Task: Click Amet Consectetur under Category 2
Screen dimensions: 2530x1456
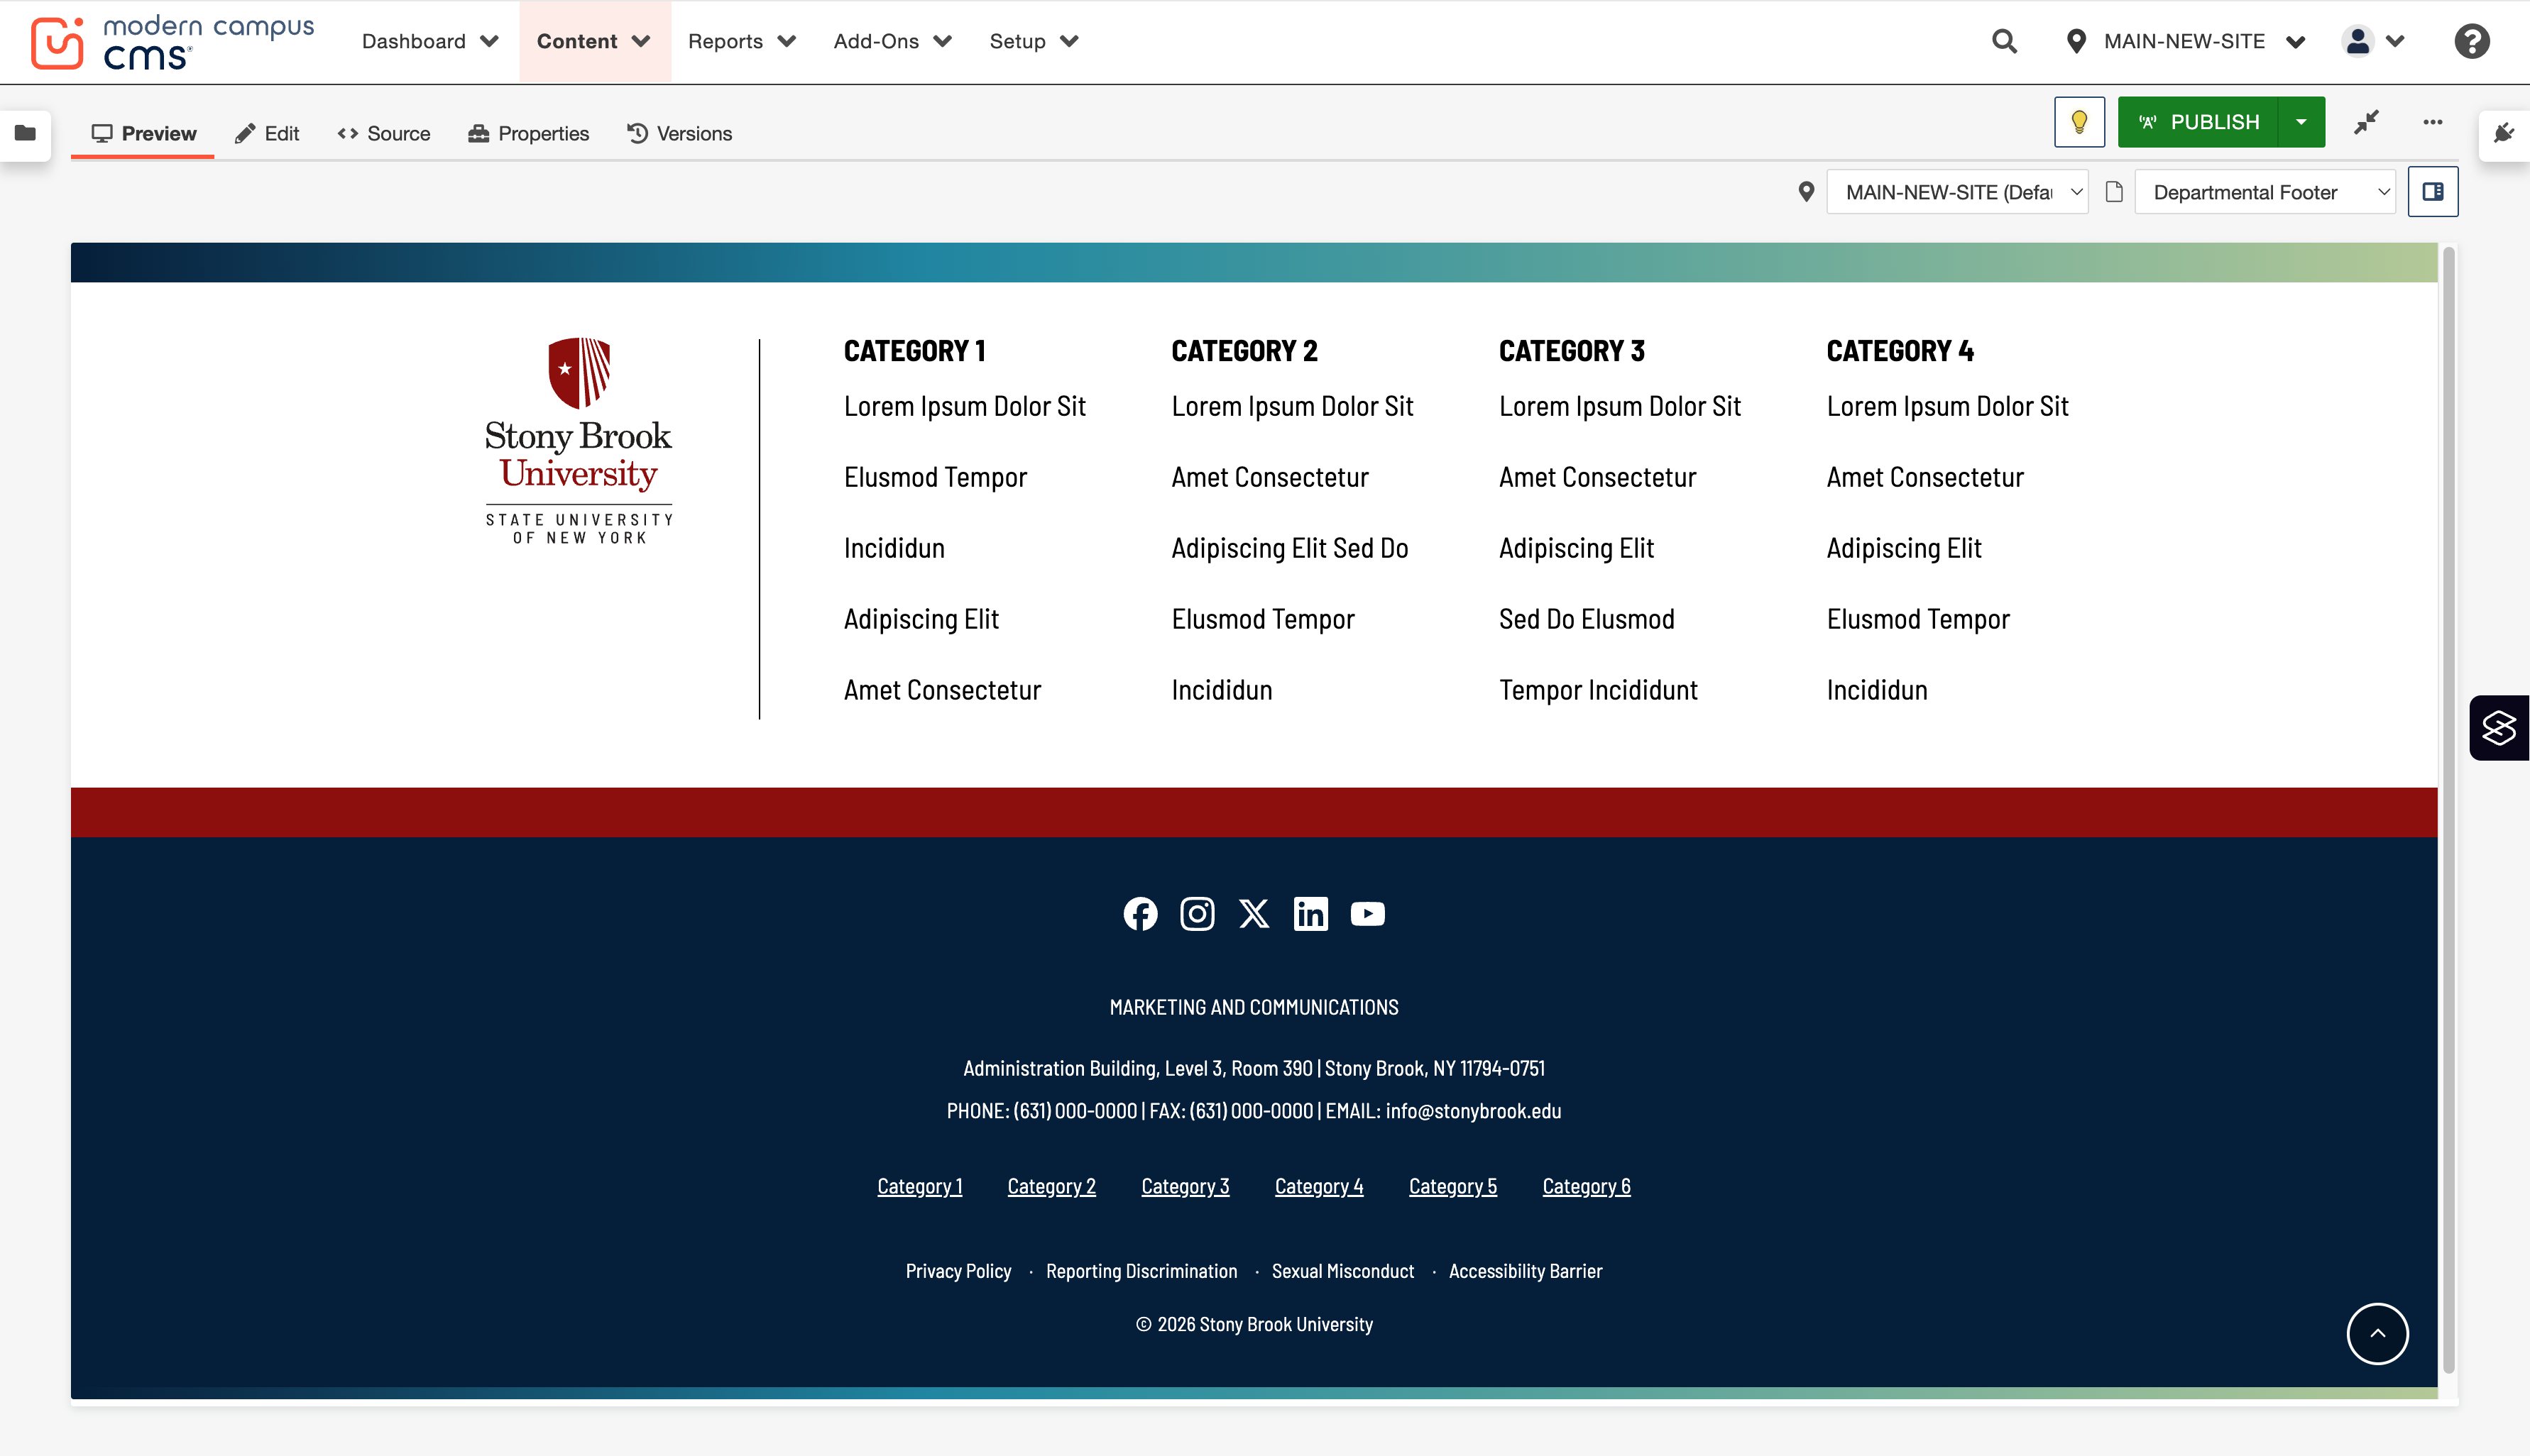Action: [1269, 477]
